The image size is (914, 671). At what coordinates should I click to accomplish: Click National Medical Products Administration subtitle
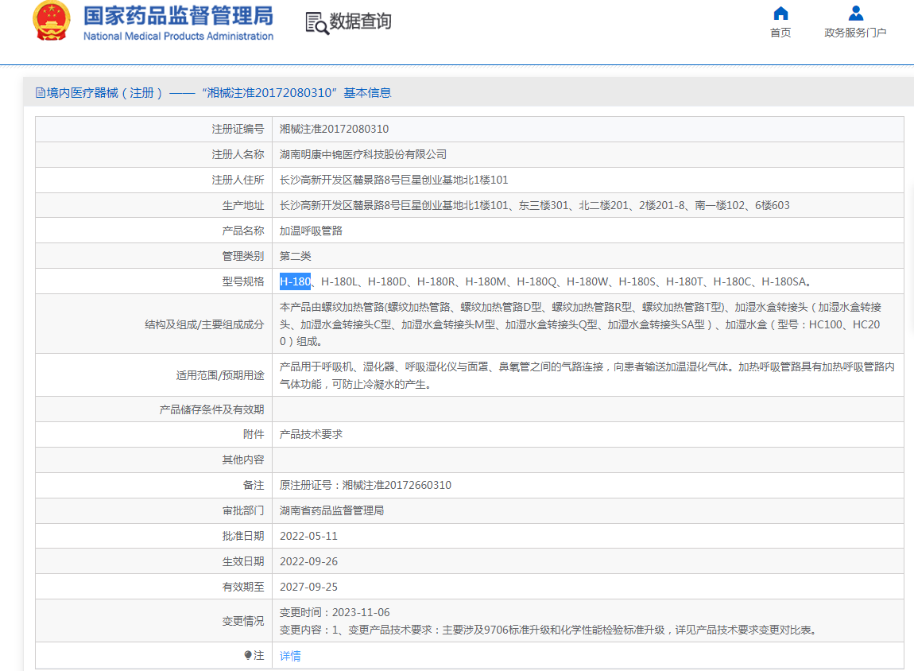point(178,36)
